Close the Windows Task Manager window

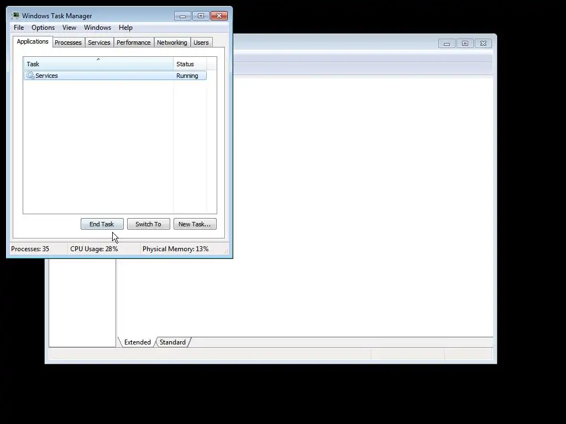click(x=219, y=16)
